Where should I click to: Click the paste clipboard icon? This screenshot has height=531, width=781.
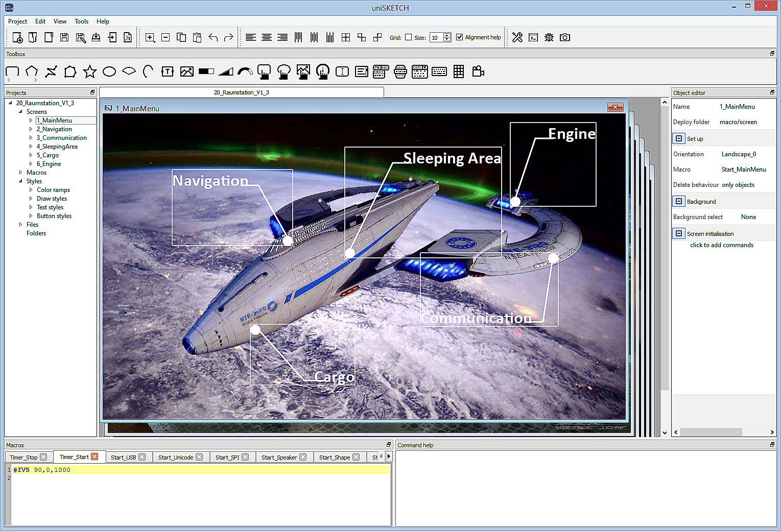tap(197, 37)
